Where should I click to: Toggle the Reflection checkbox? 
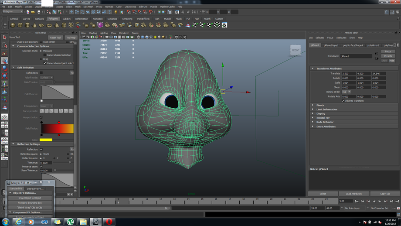click(41, 149)
